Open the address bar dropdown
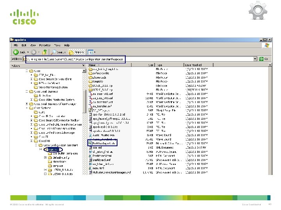This screenshot has height=210, width=281. (255, 59)
